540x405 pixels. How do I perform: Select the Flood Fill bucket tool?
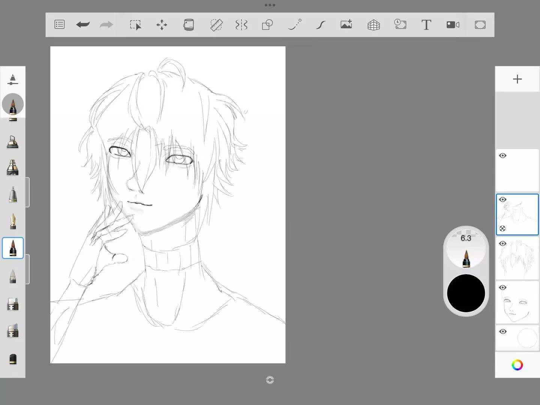[189, 25]
